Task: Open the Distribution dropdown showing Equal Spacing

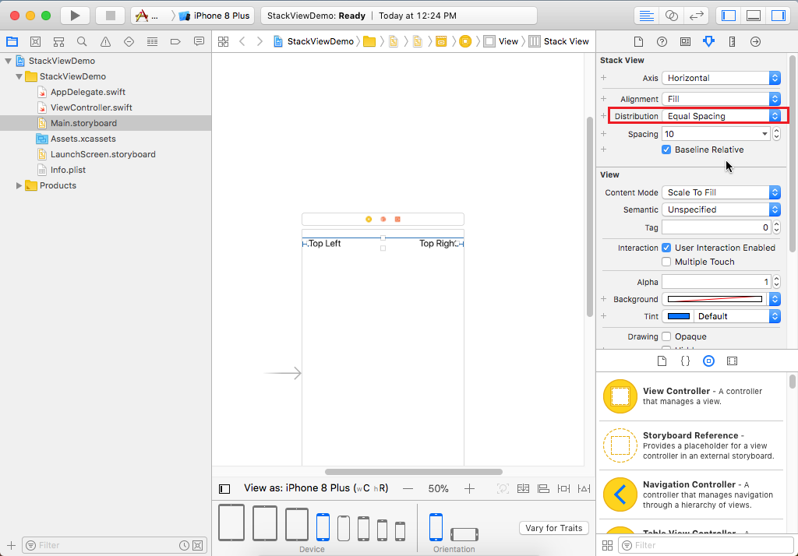Action: click(721, 116)
